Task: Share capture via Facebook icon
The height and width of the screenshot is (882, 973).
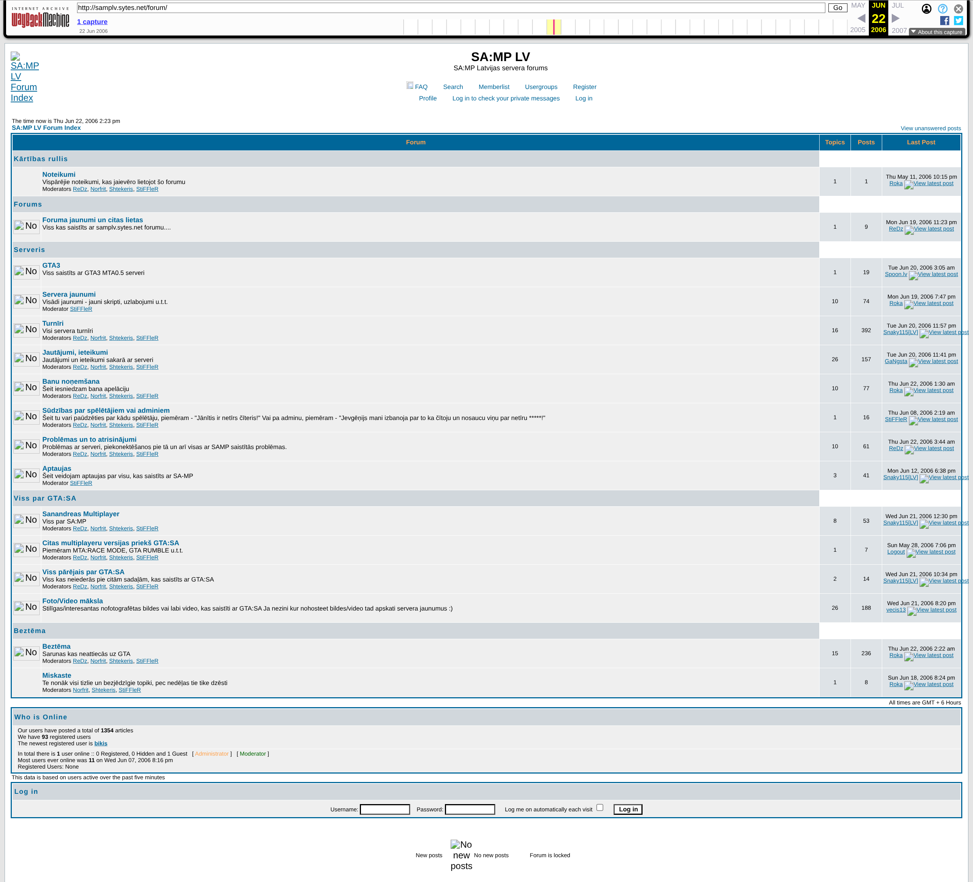Action: 944,20
